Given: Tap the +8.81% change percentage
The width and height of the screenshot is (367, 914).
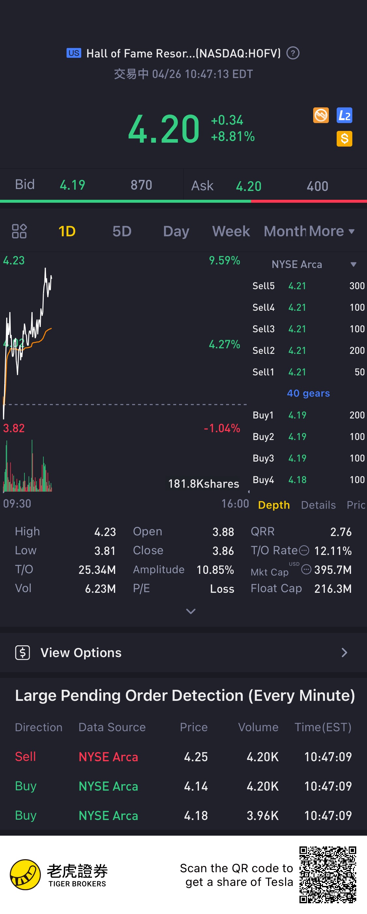Looking at the screenshot, I should coord(233,136).
